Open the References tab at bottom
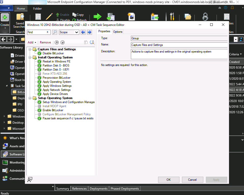 (x=79, y=188)
